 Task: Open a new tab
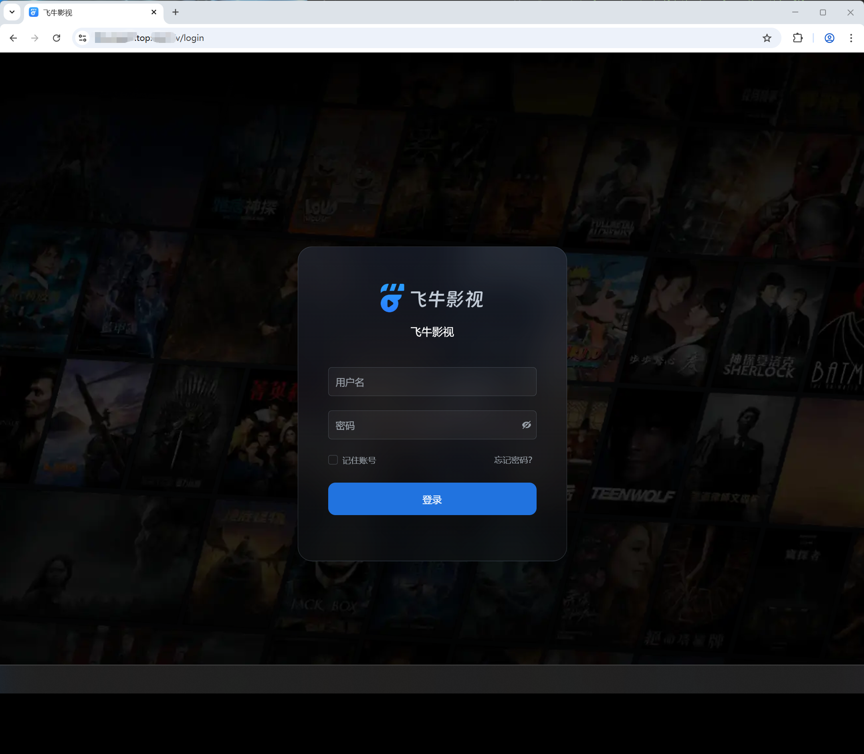(x=176, y=12)
